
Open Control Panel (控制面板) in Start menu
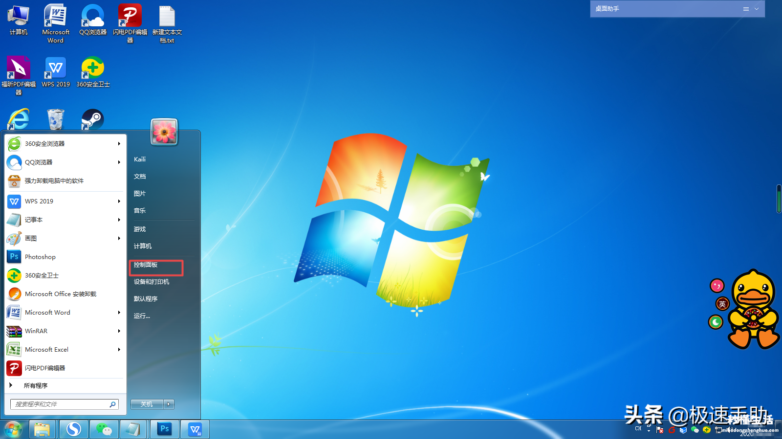tap(146, 265)
